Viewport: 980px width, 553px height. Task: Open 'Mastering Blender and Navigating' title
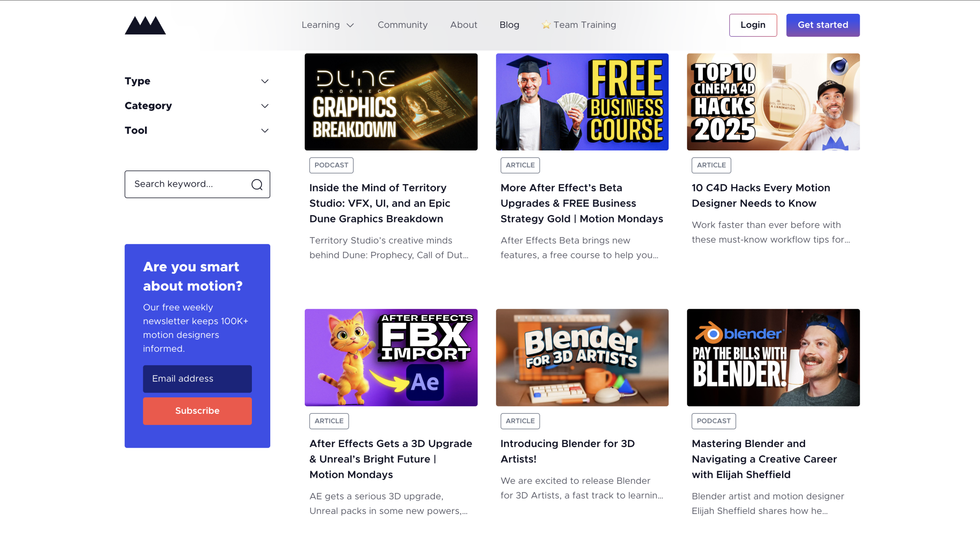764,459
